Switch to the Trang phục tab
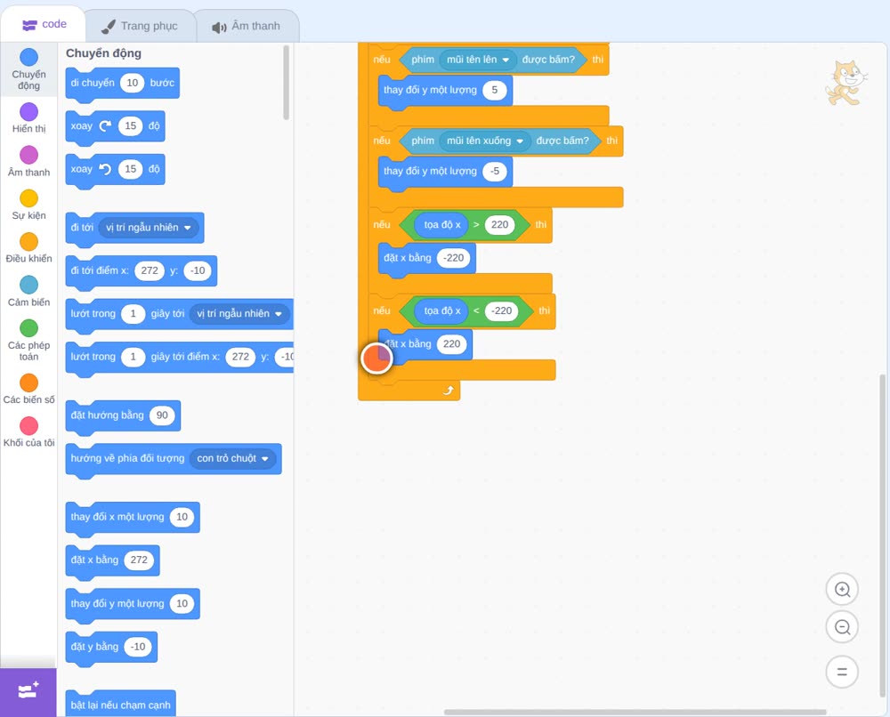The width and height of the screenshot is (890, 717). point(141,26)
